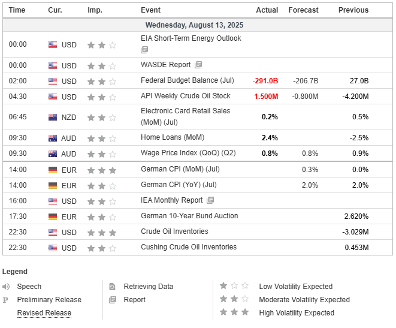Open the IEA Monthly Report document icon
396x328 pixels.
click(x=210, y=200)
